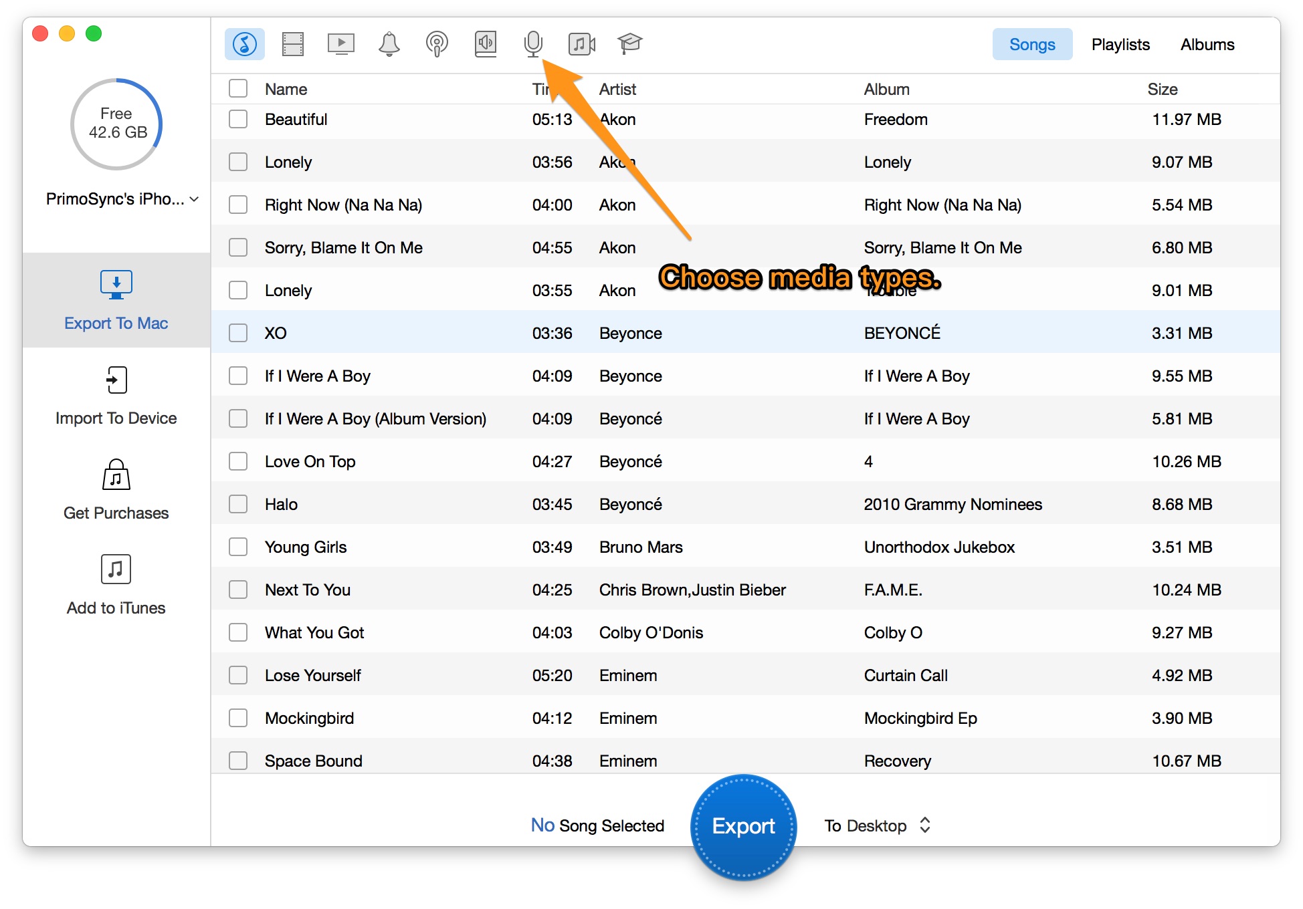Image resolution: width=1303 pixels, height=909 pixels.
Task: Select the Music Videos icon
Action: tap(582, 44)
